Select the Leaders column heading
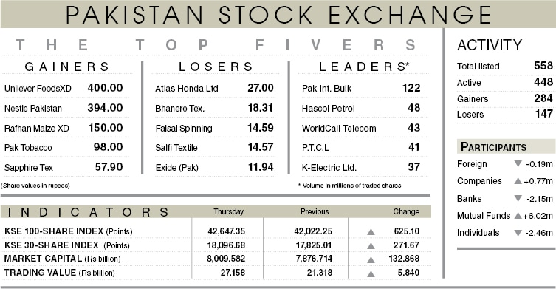The height and width of the screenshot is (289, 556). click(x=364, y=67)
